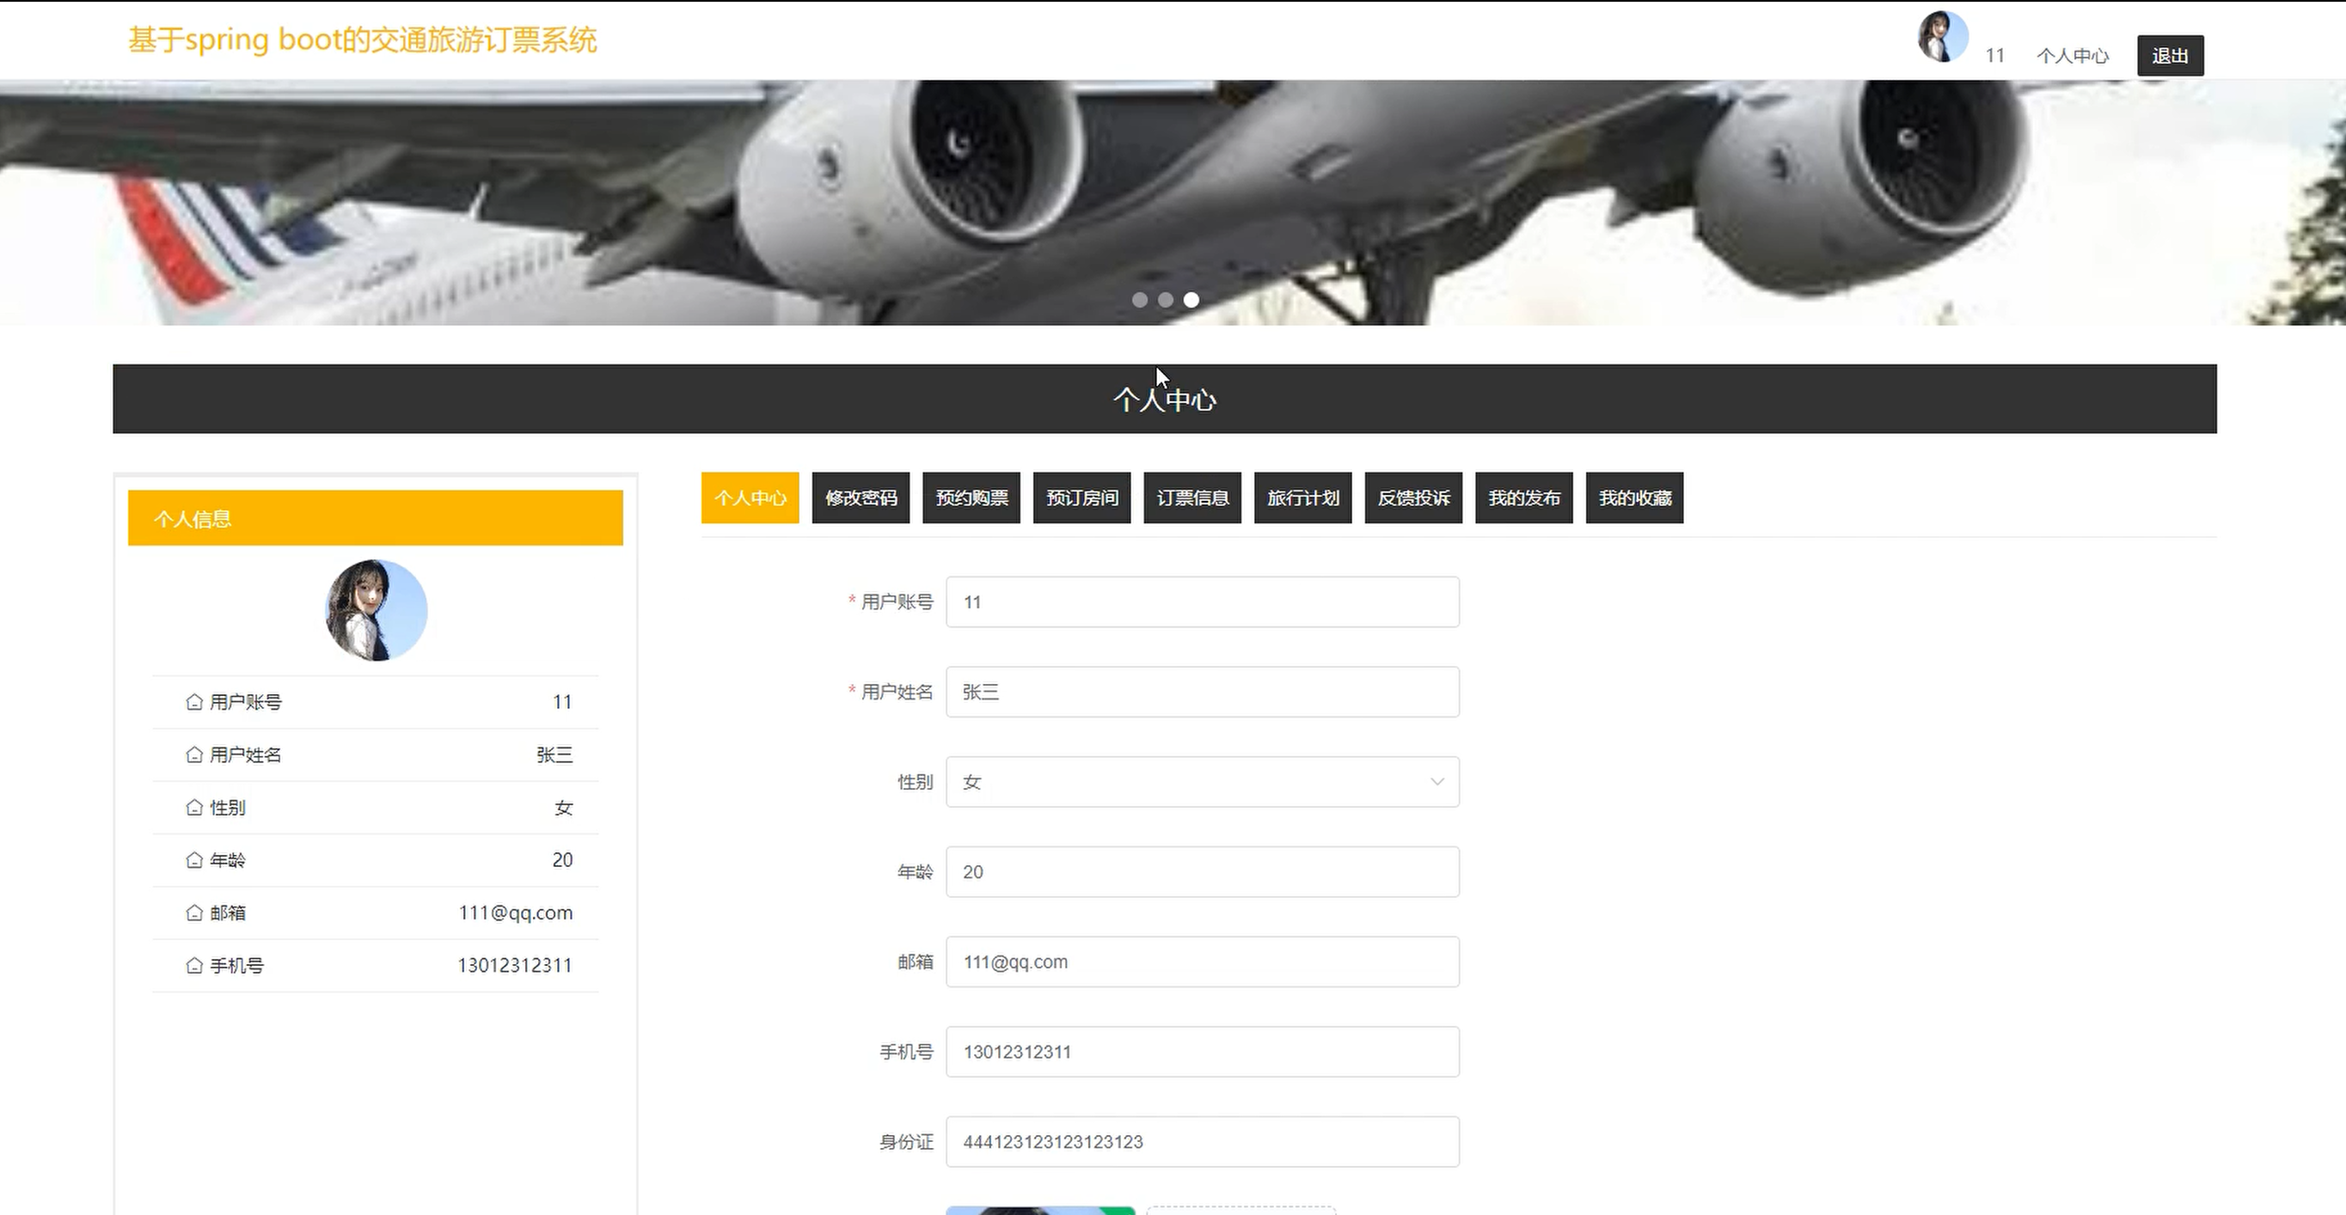Click the username 11 in header
Viewport: 2346px width, 1215px height.
tap(1994, 56)
